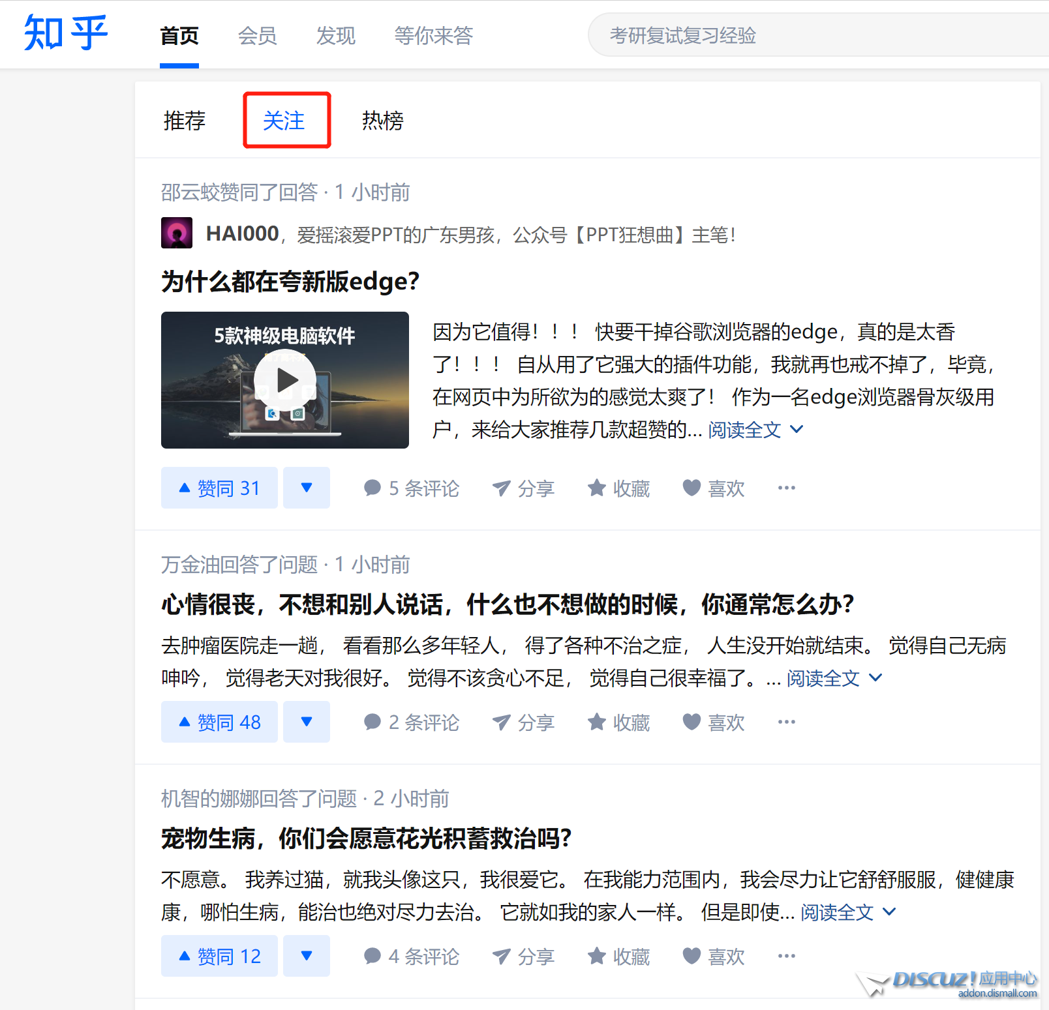
Task: Open comments on the edge browser answer
Action: point(412,488)
